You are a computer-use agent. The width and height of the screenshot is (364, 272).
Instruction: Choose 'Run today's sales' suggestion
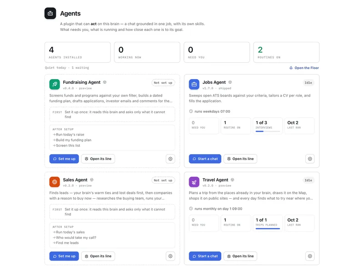click(x=69, y=232)
